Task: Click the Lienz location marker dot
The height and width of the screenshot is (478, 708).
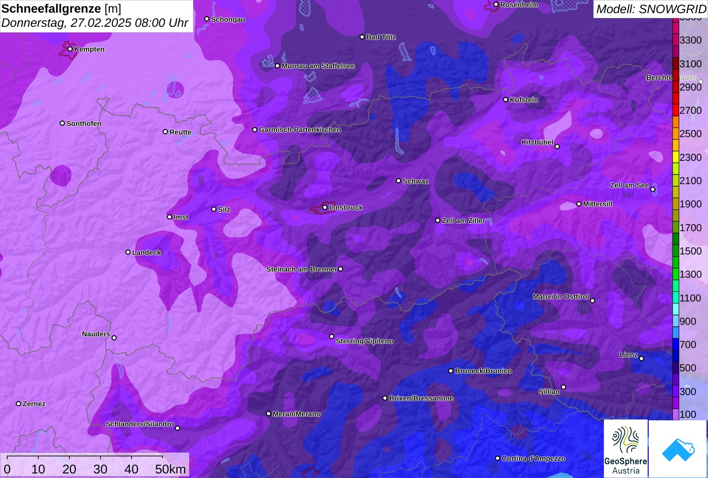Action: click(641, 359)
